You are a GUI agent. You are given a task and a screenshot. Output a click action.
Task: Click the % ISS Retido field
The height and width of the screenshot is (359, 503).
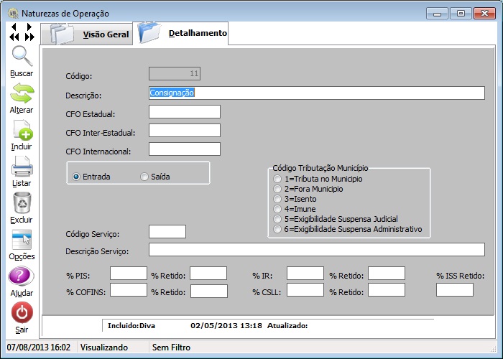[454, 289]
